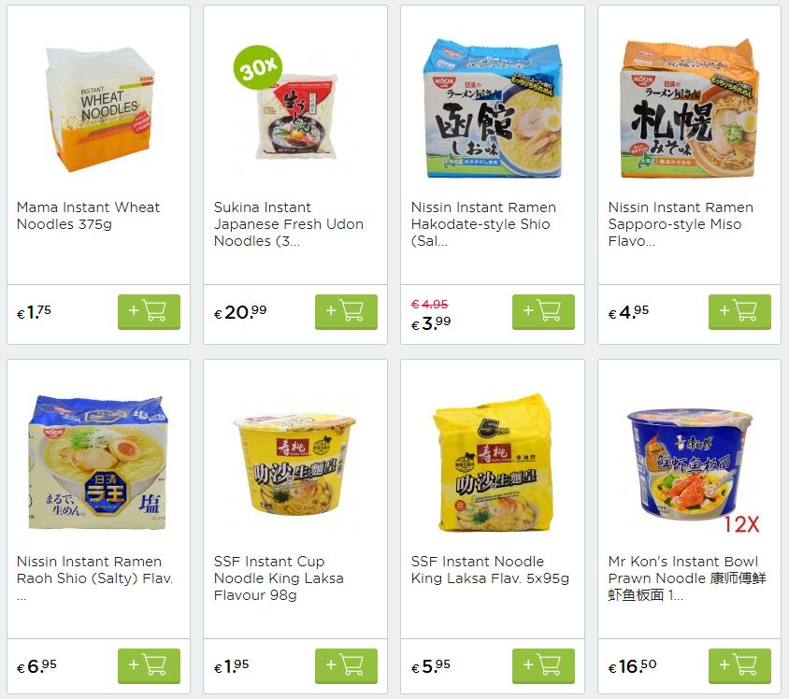Open SSF Instant Cup Noodle King Laksa title
The height and width of the screenshot is (699, 789).
[x=279, y=578]
